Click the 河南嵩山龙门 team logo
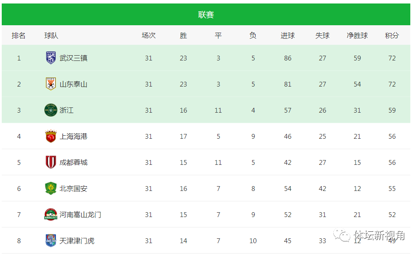419x254 pixels. coord(51,214)
